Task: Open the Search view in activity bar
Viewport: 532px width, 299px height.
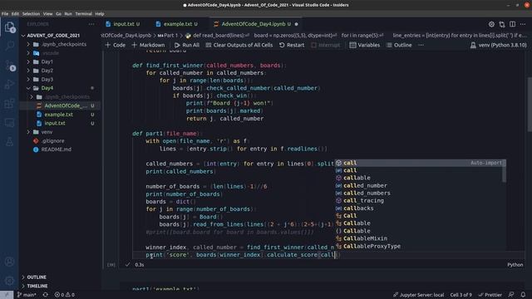Action: point(9,46)
